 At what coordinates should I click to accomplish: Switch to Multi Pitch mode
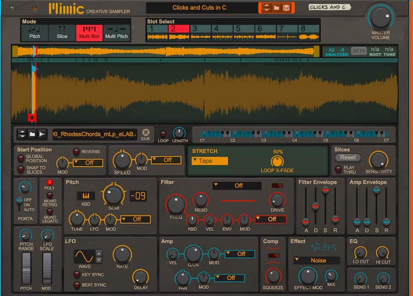click(117, 33)
